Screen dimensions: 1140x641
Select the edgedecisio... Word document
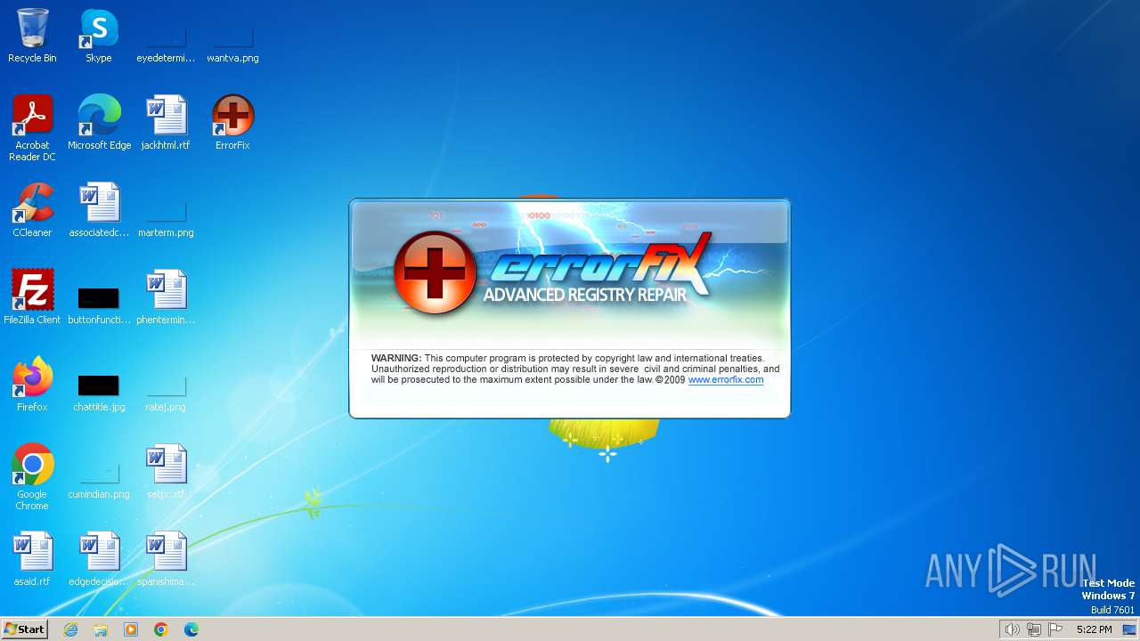point(99,559)
